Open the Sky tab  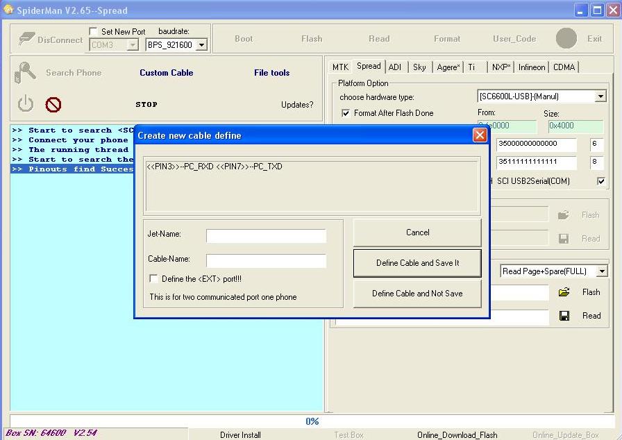point(419,67)
